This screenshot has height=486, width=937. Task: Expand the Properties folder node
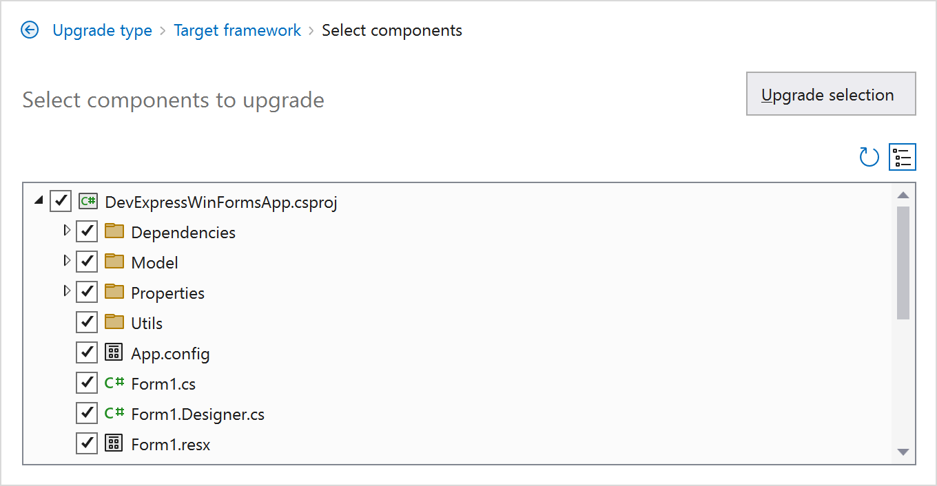[x=67, y=292]
